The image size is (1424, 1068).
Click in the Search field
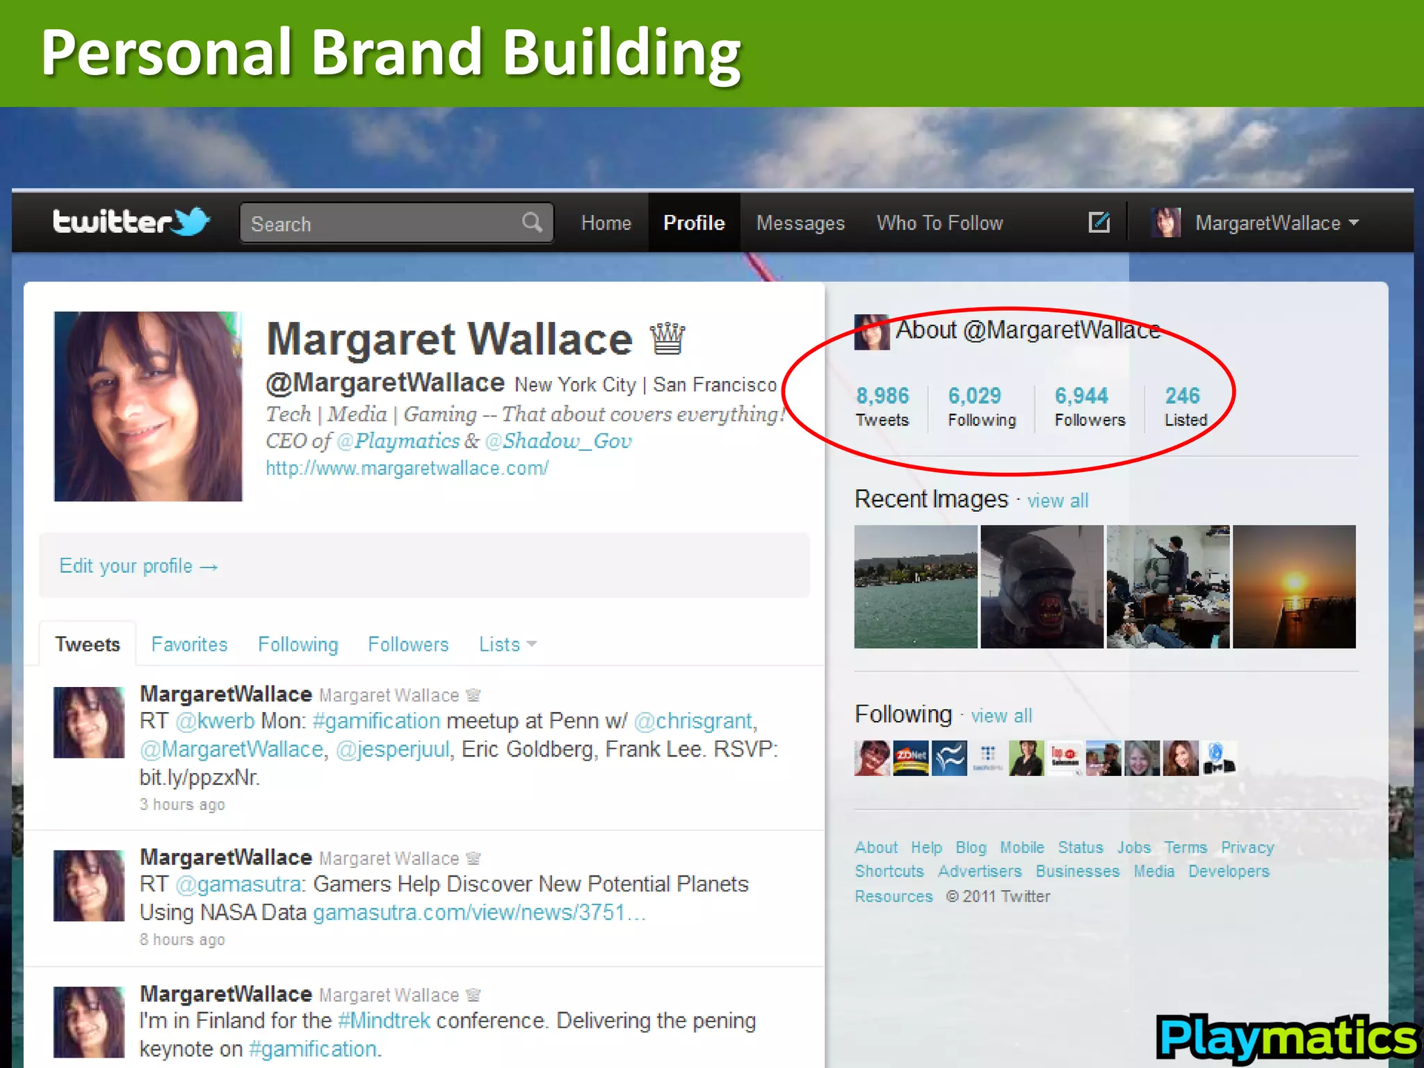pos(396,223)
